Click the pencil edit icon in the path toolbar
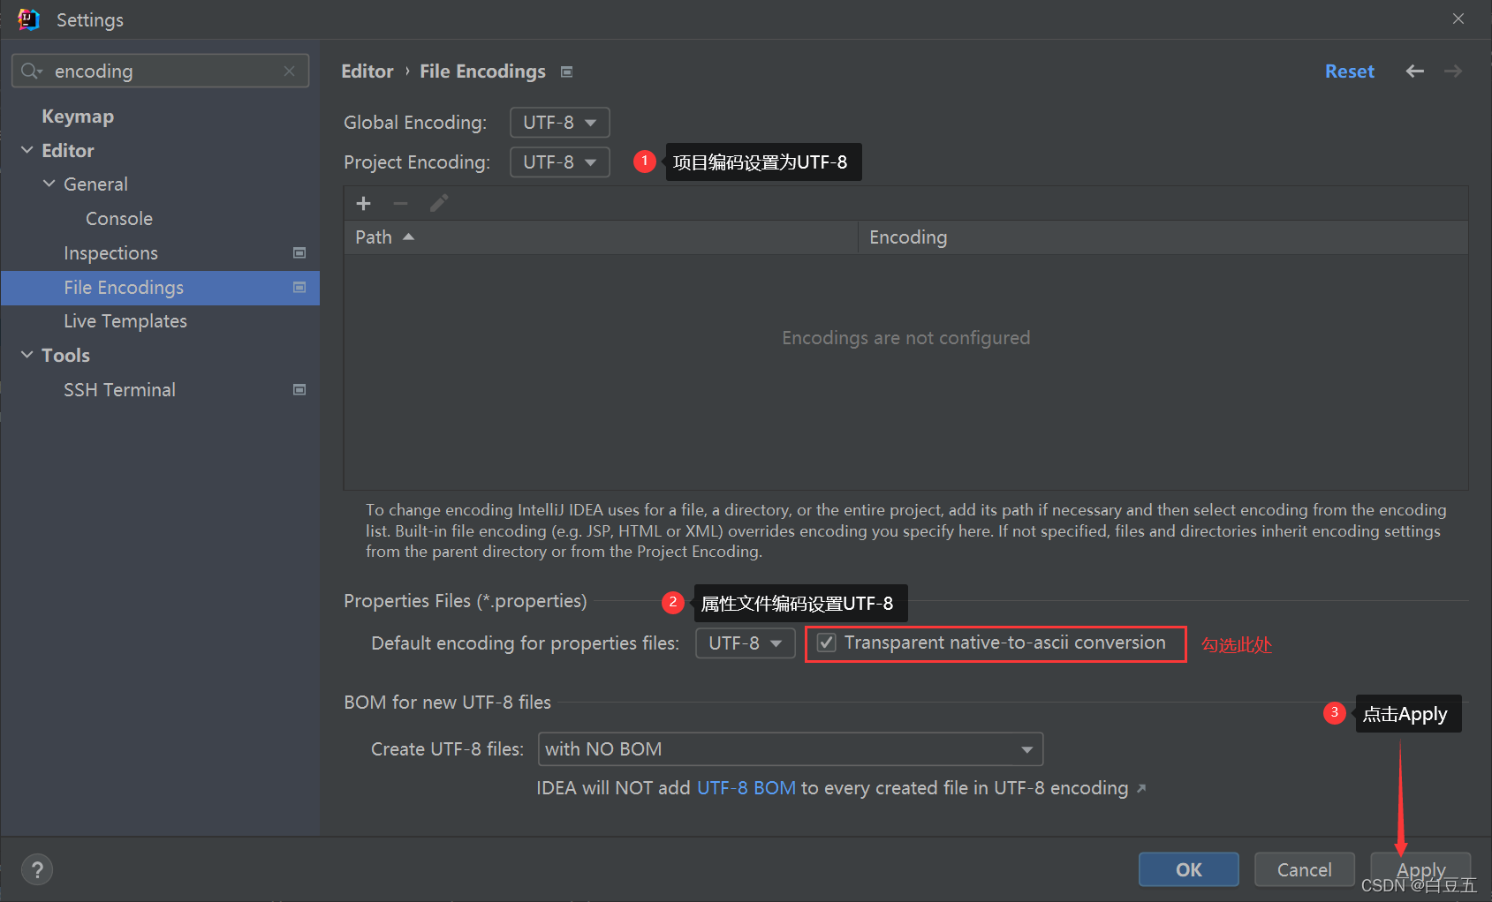1492x902 pixels. click(x=439, y=204)
